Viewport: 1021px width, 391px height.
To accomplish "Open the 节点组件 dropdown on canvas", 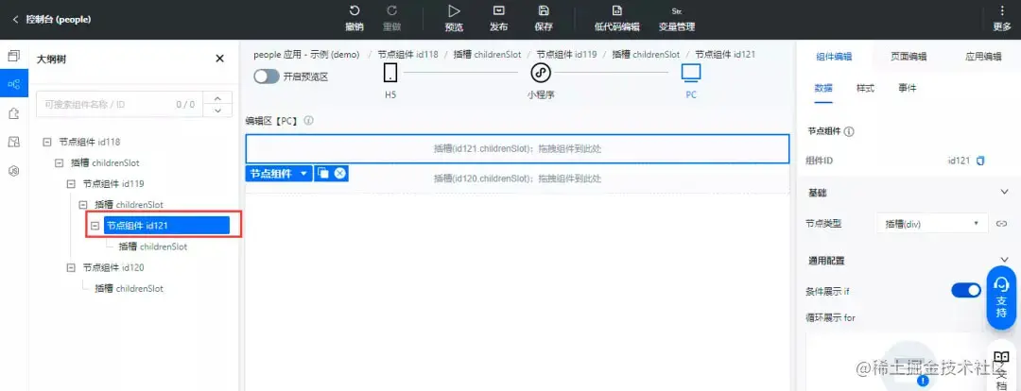I will pos(279,173).
